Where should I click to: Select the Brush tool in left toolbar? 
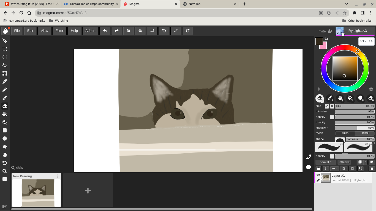[5, 98]
